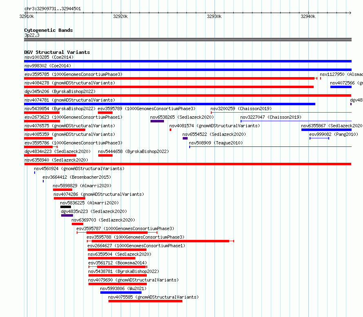Click esv3595786 variant label
Viewport: 363px width, 317px height.
click(73, 143)
